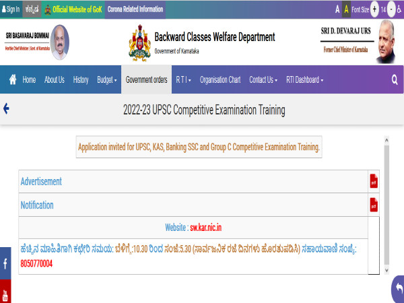Open the Notification PDF icon
404x303 pixels.
tap(374, 205)
